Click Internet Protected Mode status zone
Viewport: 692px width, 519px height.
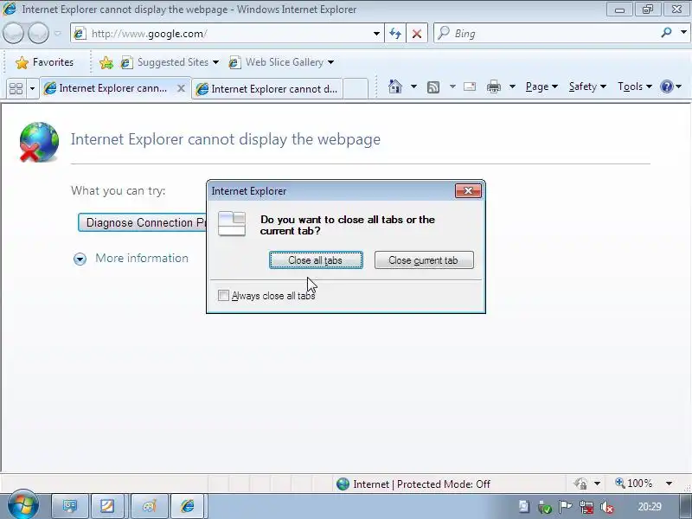click(421, 484)
